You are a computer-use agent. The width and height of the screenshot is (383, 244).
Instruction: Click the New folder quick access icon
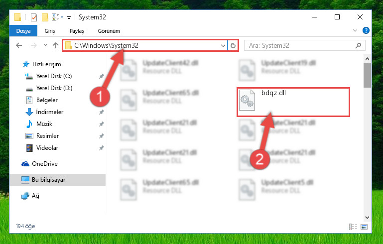pos(45,17)
